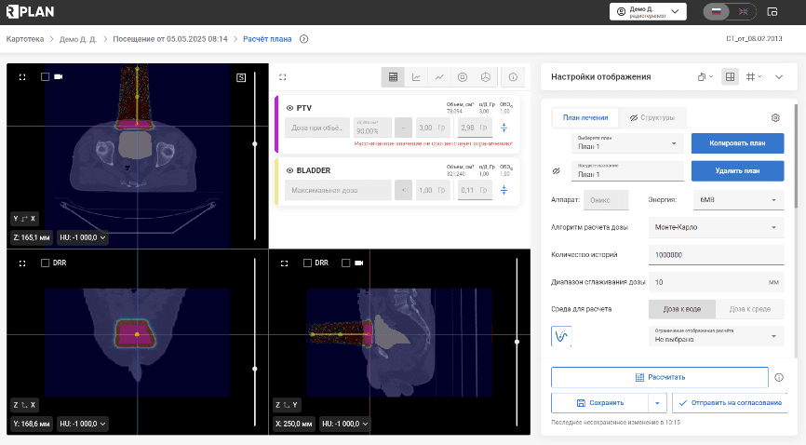Click the S icon in the axial view
Viewport: 806px width, 445px height.
241,77
